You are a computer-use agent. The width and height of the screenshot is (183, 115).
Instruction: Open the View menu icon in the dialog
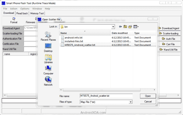[136, 27]
